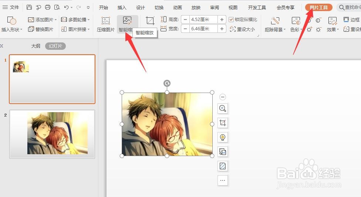Image resolution: width=361 pixels, height=197 pixels.
Task: Click the crop tool in the ribbon
Action: pos(150,21)
